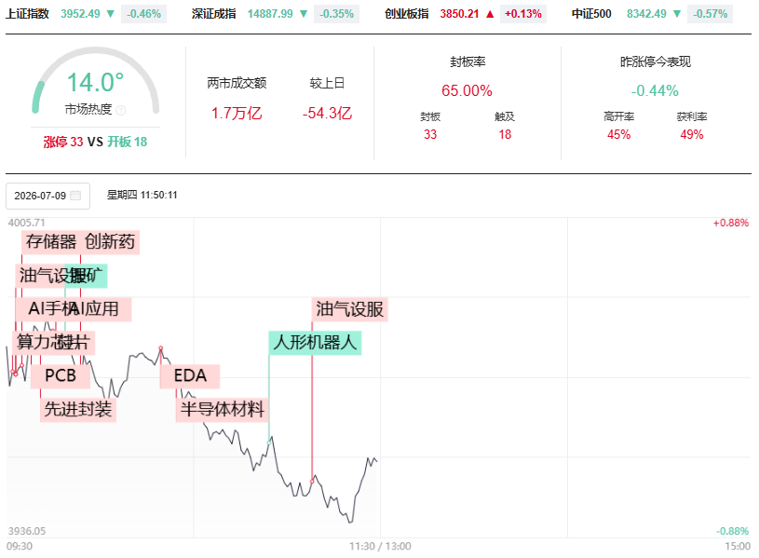Click the 封板率 65.00% value

[x=467, y=90]
